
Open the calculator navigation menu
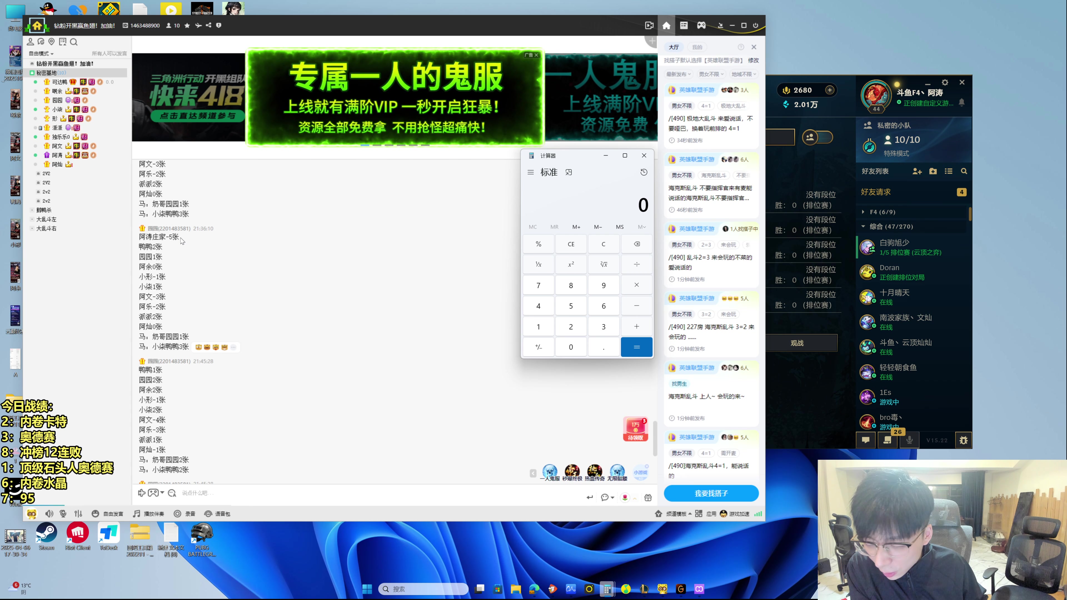531,172
